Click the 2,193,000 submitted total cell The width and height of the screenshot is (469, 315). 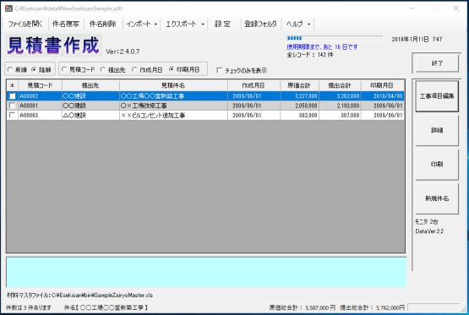click(x=340, y=106)
